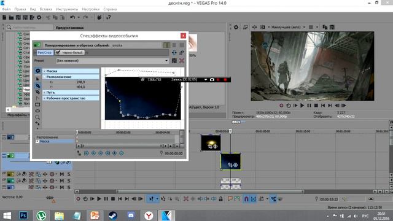Click the Record button under video preview
The width and height of the screenshot is (393, 221).
(x=281, y=106)
